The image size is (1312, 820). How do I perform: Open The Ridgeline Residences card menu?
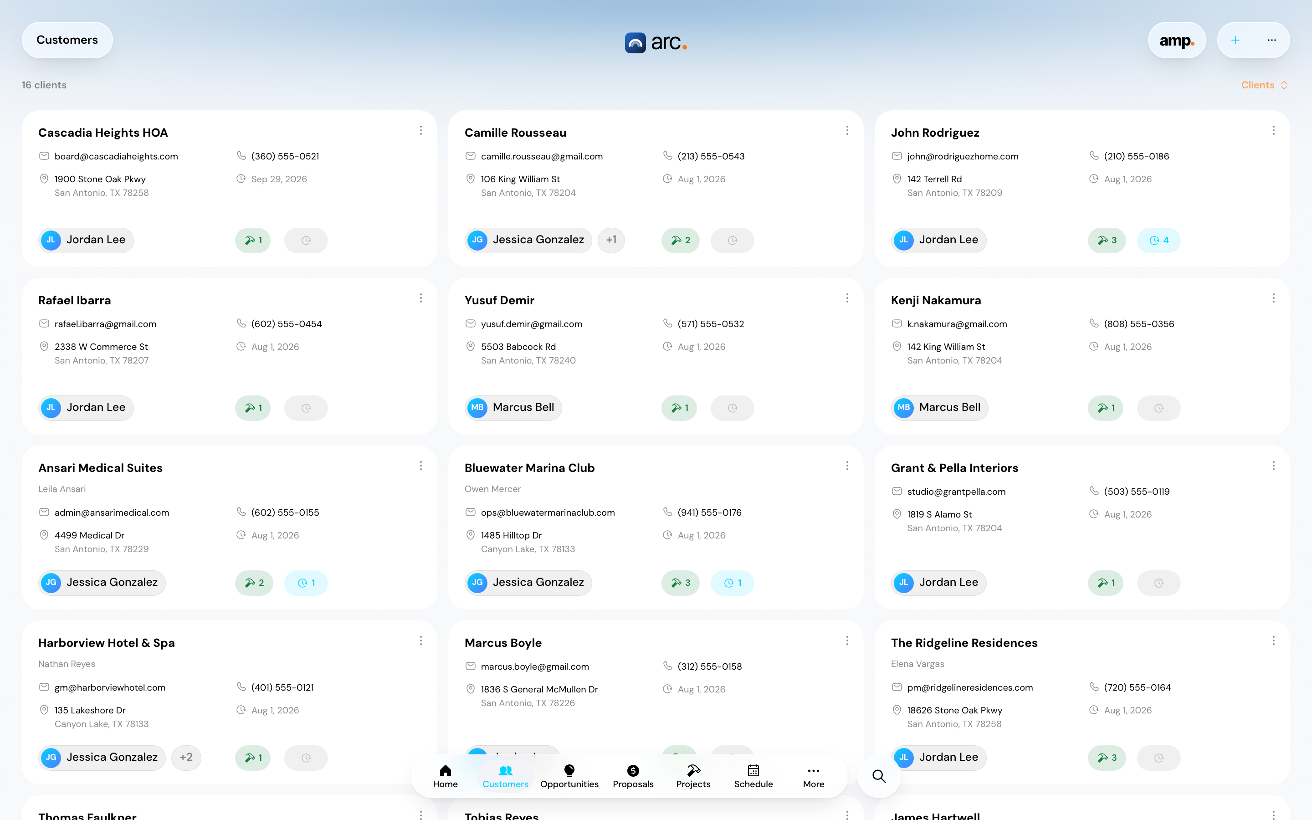point(1274,641)
